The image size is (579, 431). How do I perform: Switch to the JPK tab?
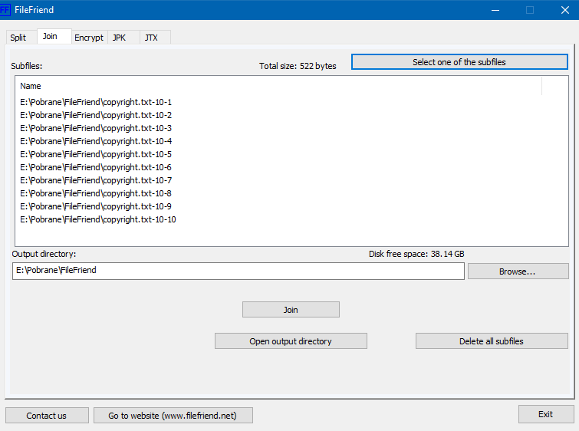pyautogui.click(x=123, y=38)
